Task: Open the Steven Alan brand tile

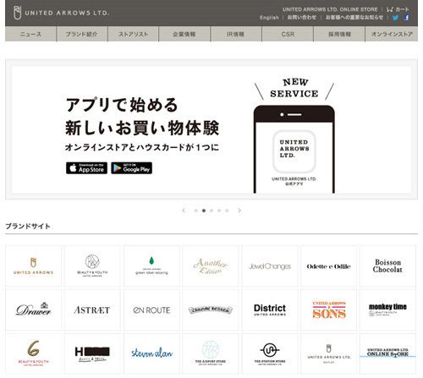Action: (151, 353)
